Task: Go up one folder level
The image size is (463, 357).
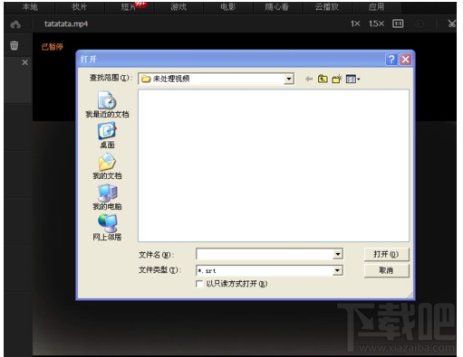Action: 323,79
